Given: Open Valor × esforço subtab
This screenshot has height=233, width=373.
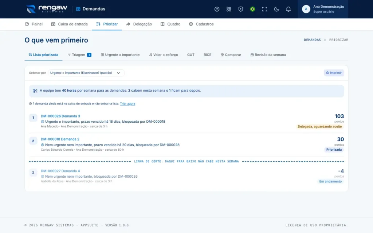Looking at the screenshot, I should coord(164,55).
